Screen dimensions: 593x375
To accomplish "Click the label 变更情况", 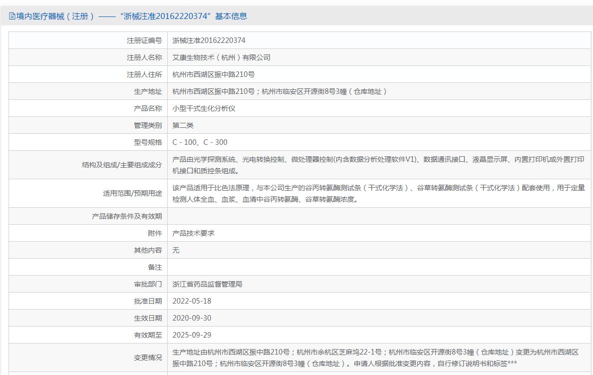I will click(147, 358).
